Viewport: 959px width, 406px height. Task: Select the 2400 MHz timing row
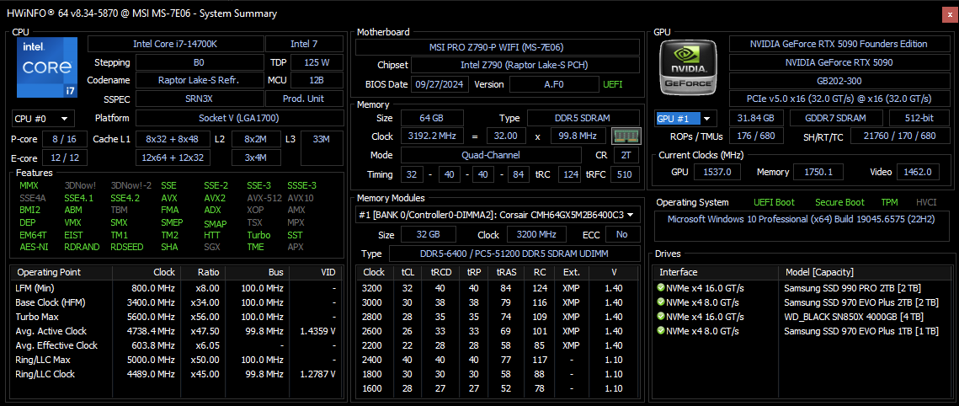(498, 360)
